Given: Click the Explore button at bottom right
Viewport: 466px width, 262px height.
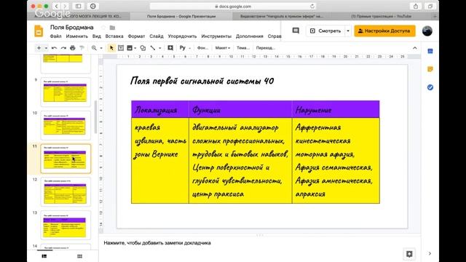Looking at the screenshot, I should tap(409, 254).
